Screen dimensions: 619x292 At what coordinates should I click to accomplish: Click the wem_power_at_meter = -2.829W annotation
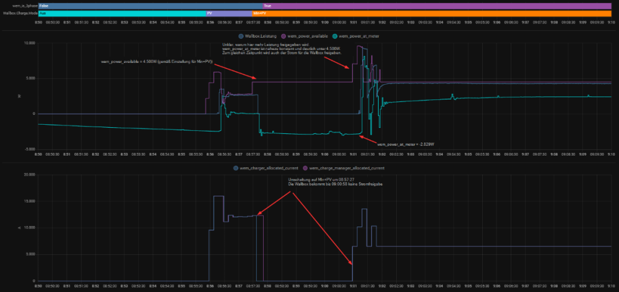(x=405, y=144)
